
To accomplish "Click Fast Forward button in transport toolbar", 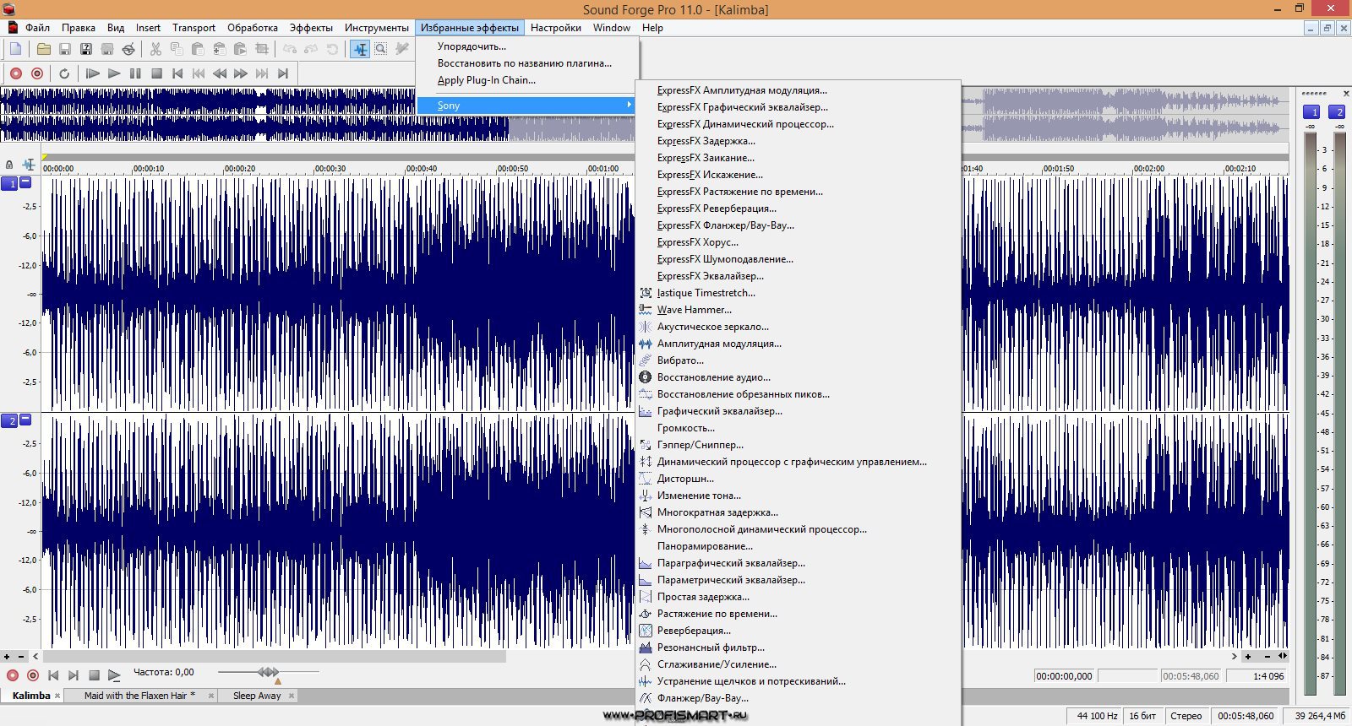I will [x=241, y=73].
